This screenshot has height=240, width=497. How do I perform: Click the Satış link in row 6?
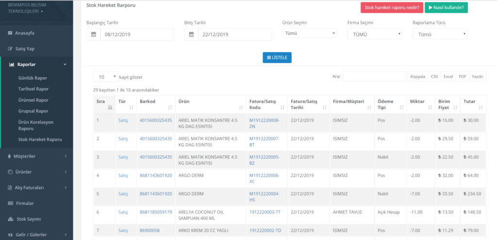tap(123, 212)
